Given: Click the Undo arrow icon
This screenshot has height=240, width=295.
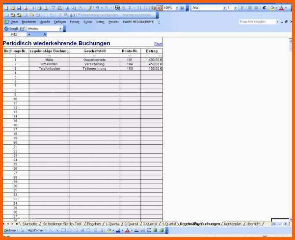Looking at the screenshot, I should 97,8.
